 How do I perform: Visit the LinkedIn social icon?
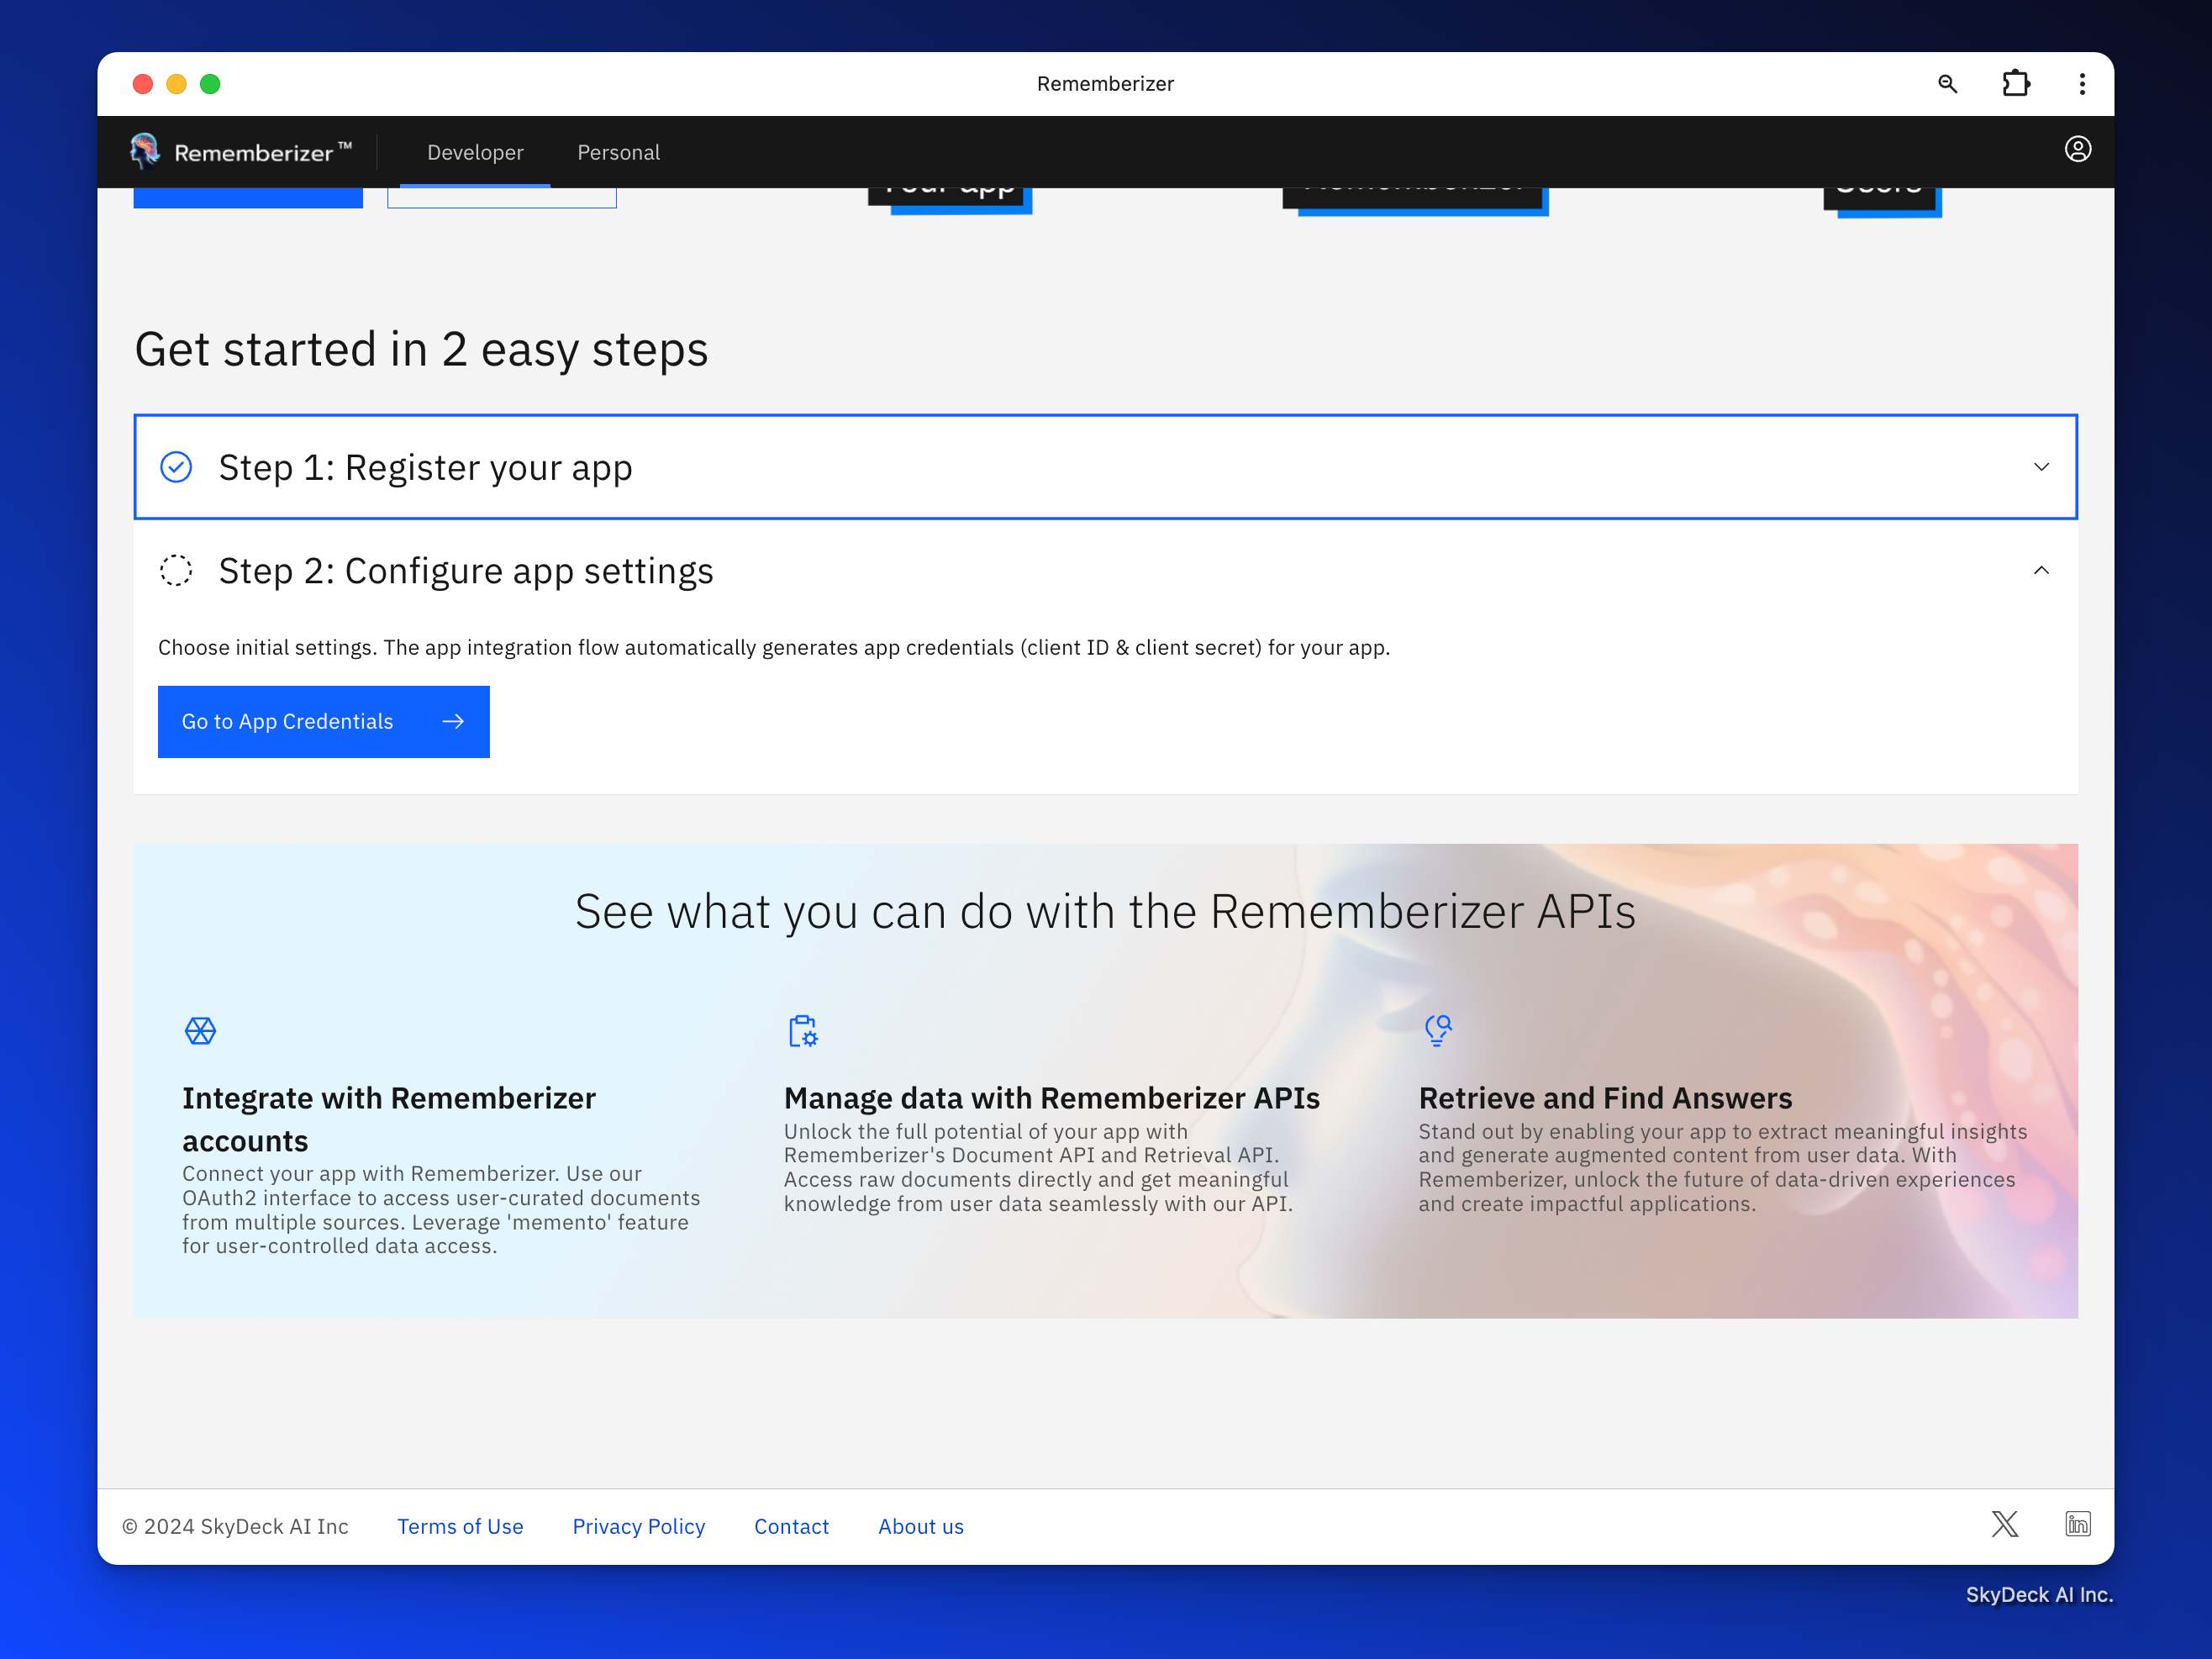point(2077,1524)
